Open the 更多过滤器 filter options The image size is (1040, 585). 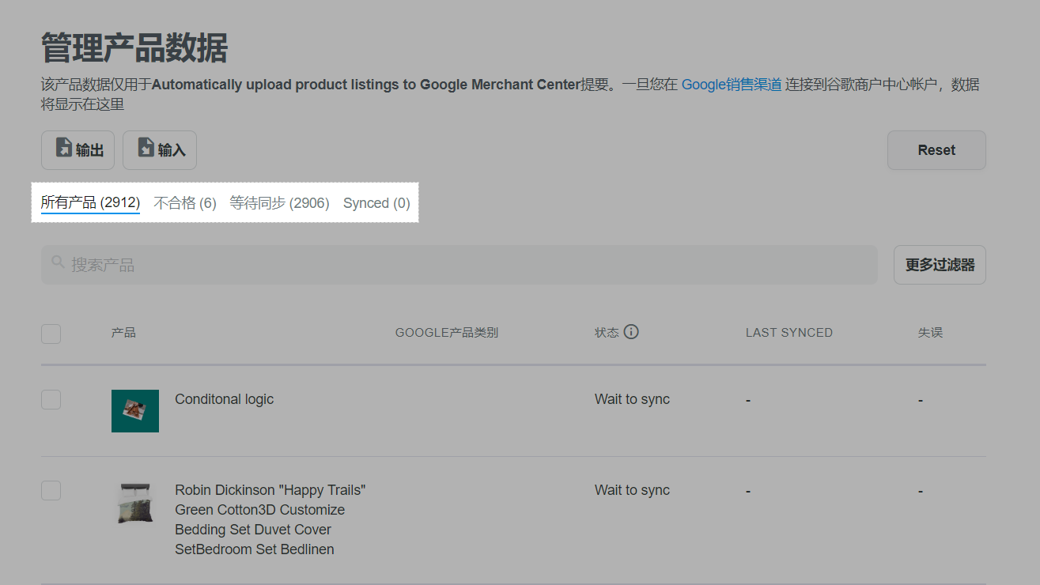pyautogui.click(x=940, y=265)
